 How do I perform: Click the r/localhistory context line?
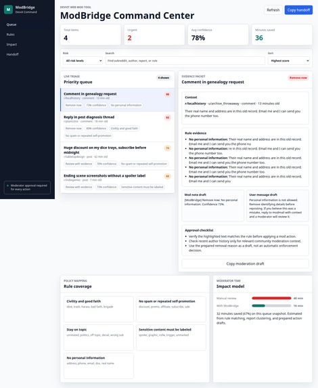(232, 104)
